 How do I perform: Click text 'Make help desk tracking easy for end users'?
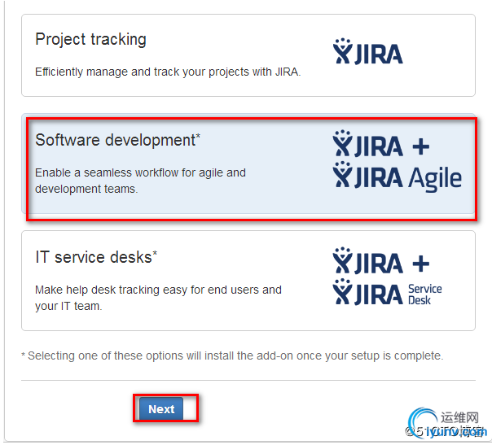[147, 290]
